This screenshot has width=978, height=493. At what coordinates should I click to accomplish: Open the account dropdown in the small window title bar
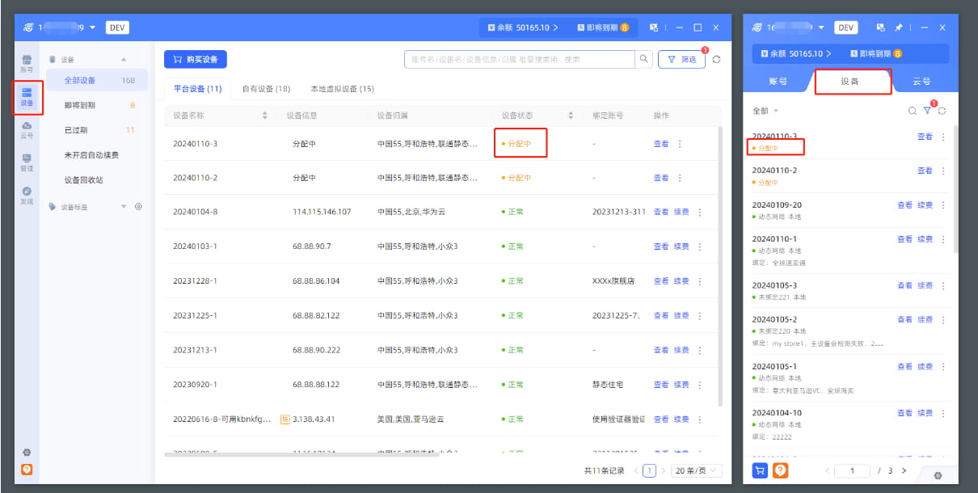pos(823,27)
